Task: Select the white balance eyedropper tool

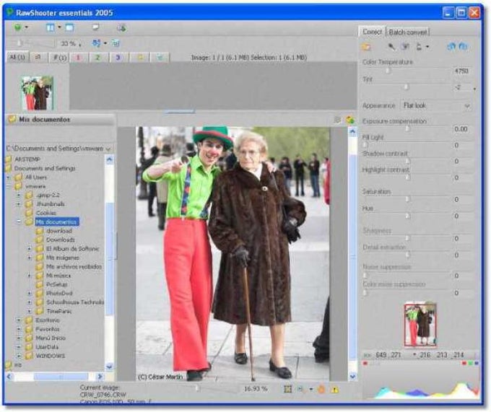Action: (391, 47)
